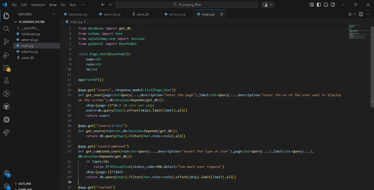Open the Accounts menu icon
374x190 pixels.
[x=7, y=173]
